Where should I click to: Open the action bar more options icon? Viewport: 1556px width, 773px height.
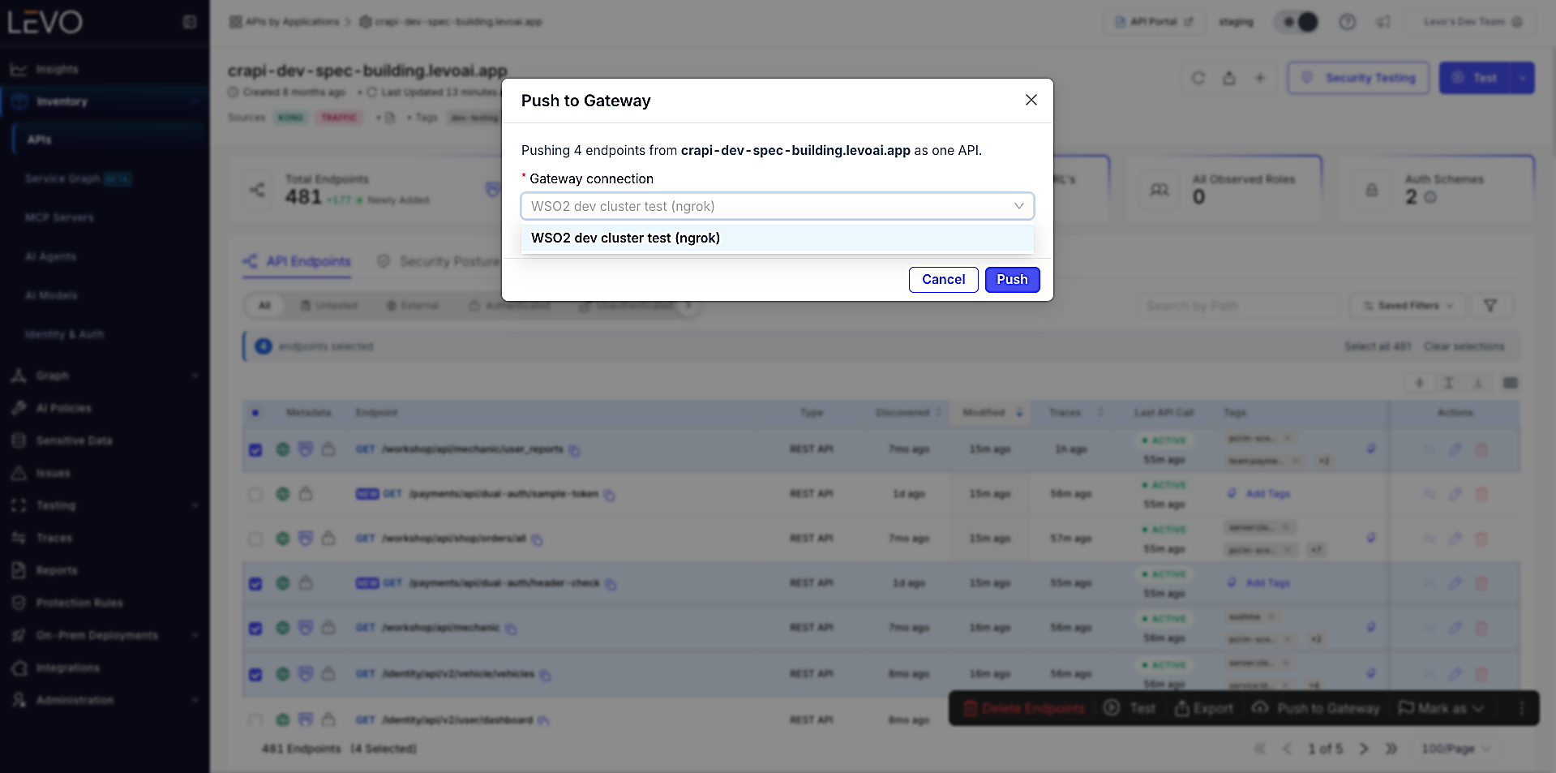click(1521, 708)
